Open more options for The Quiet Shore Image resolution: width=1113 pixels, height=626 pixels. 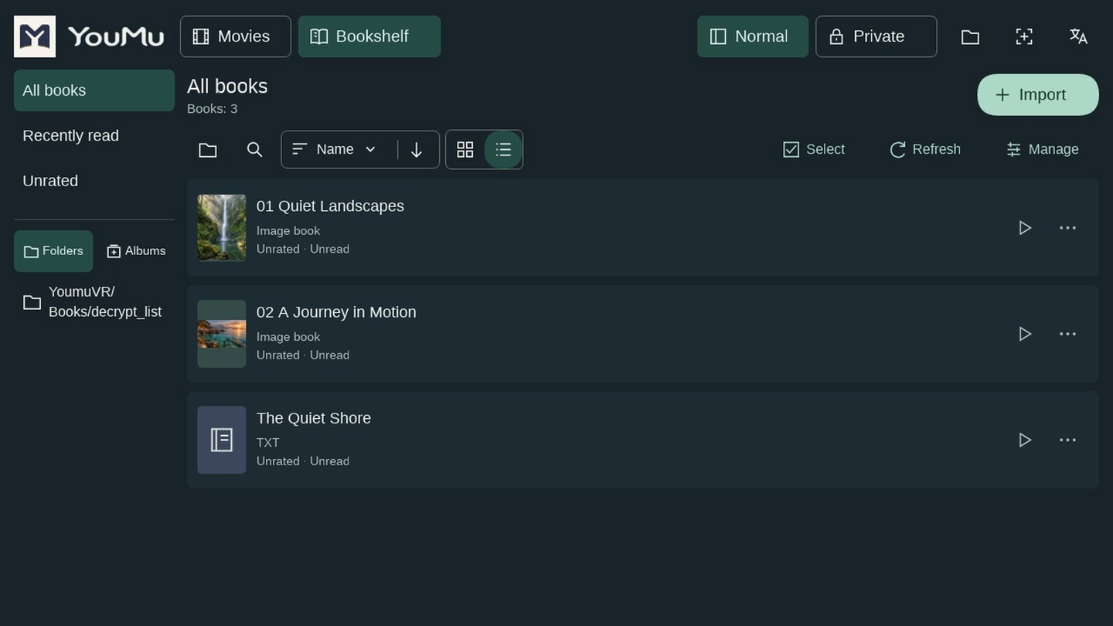(1067, 440)
